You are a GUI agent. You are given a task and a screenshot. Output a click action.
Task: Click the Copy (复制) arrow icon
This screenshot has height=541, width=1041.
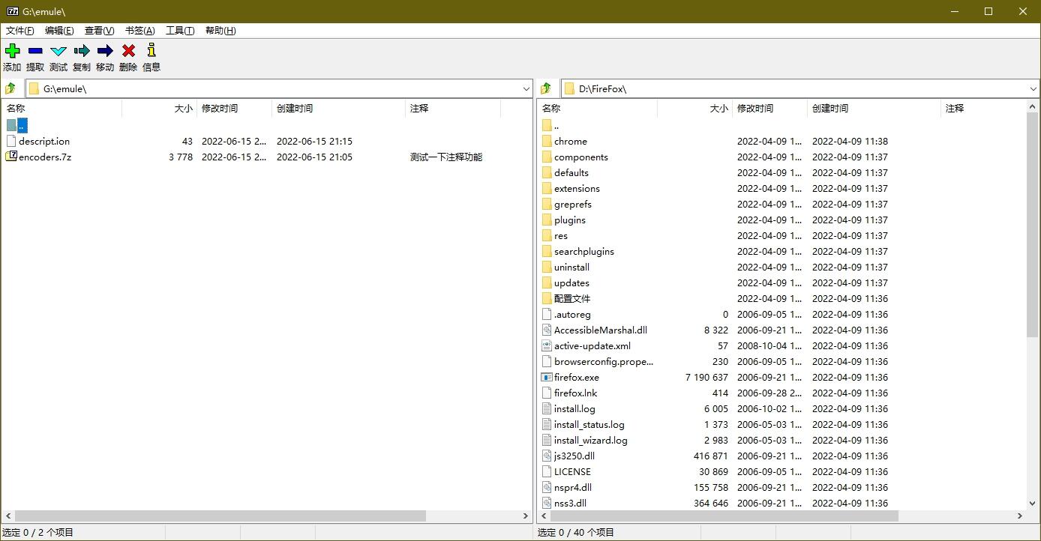(82, 51)
